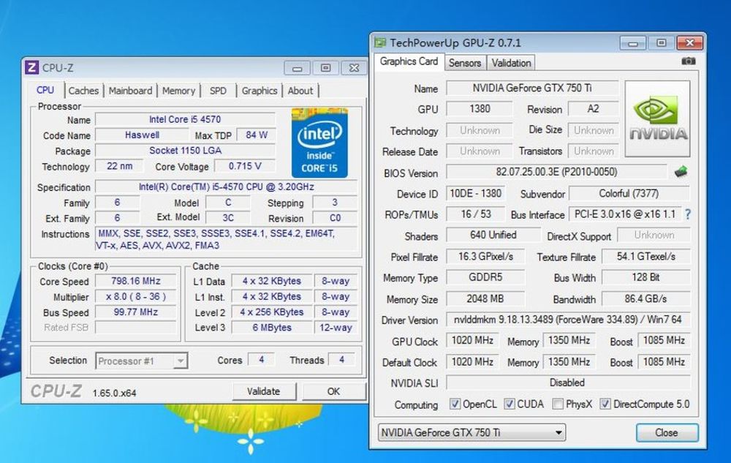Viewport: 731px width, 463px height.
Task: Click the Subvendor field showing Colorful (7377)
Action: (629, 193)
